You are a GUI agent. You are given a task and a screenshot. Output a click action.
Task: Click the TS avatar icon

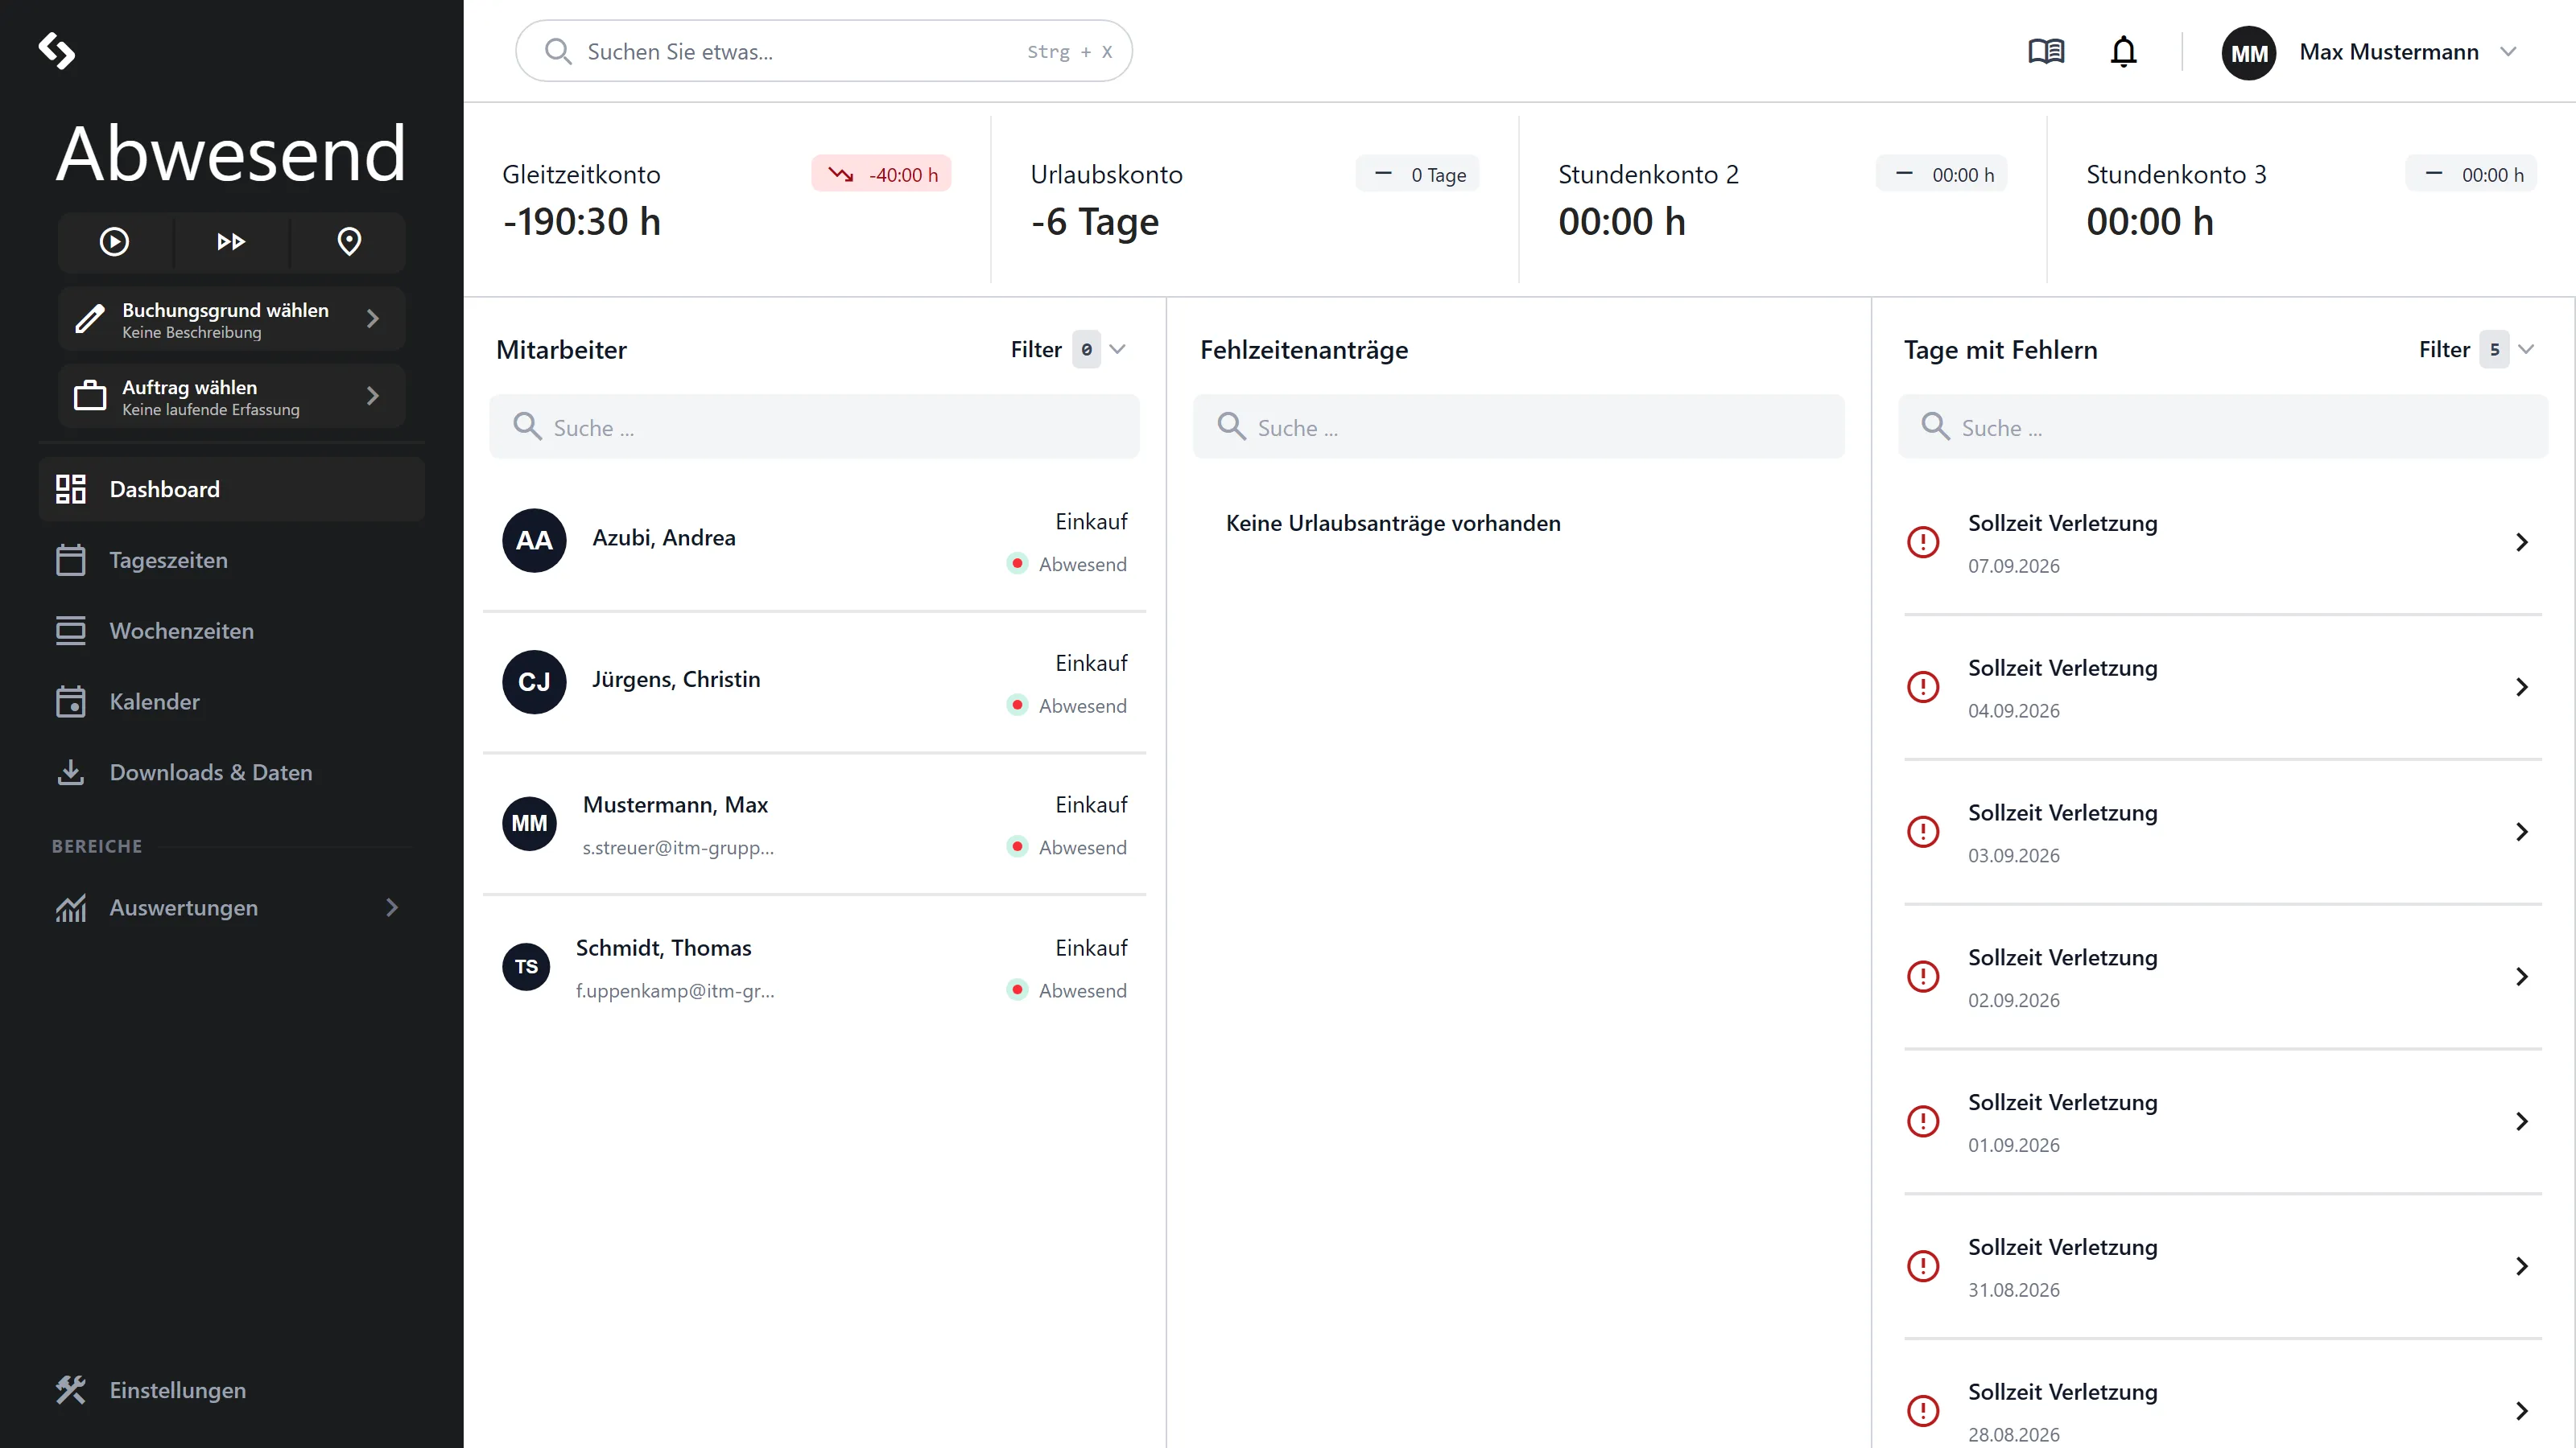pyautogui.click(x=526, y=966)
